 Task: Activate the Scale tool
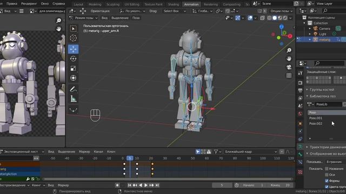pos(74,68)
